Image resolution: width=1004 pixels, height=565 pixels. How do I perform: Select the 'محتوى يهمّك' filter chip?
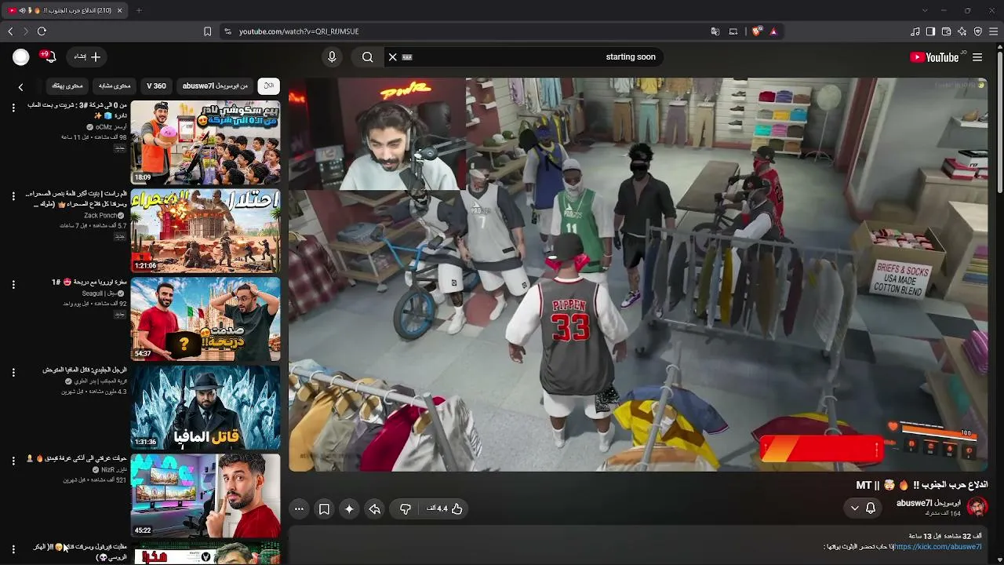click(67, 86)
